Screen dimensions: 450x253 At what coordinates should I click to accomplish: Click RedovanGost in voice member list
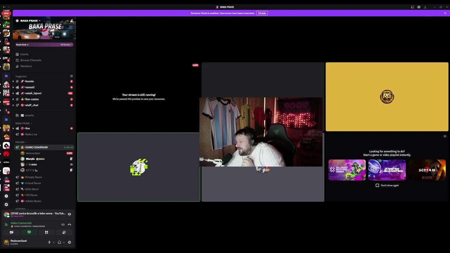click(47, 153)
